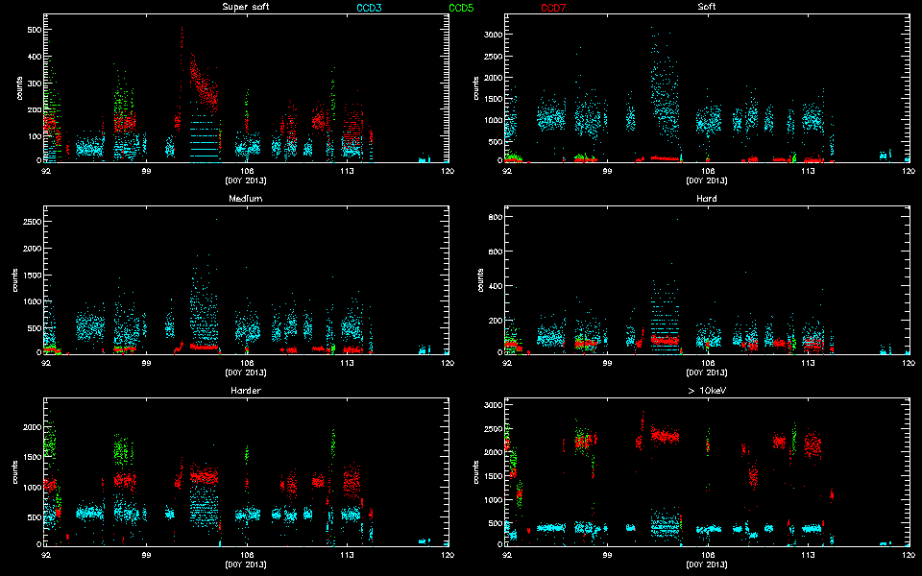Viewport: 922px width, 576px height.
Task: Click the (DOY 2013) label under Soft plot
Action: point(706,180)
